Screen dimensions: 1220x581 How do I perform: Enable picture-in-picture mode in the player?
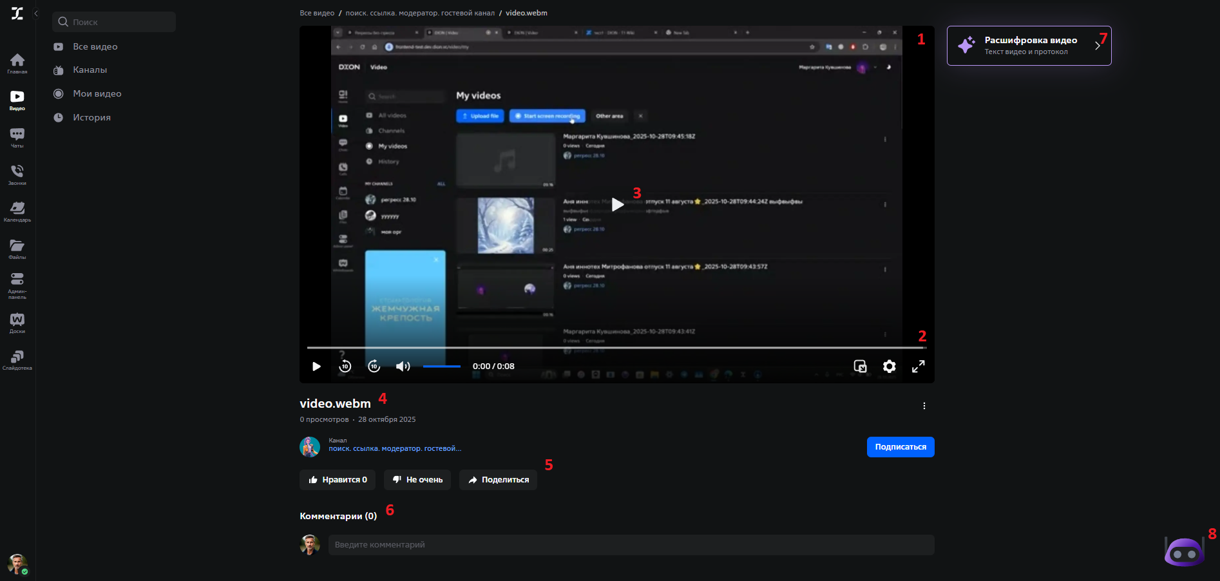tap(860, 366)
